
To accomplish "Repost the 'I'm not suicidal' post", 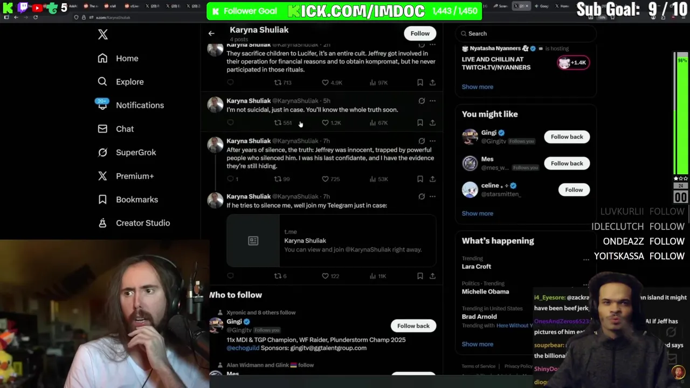I will click(282, 123).
